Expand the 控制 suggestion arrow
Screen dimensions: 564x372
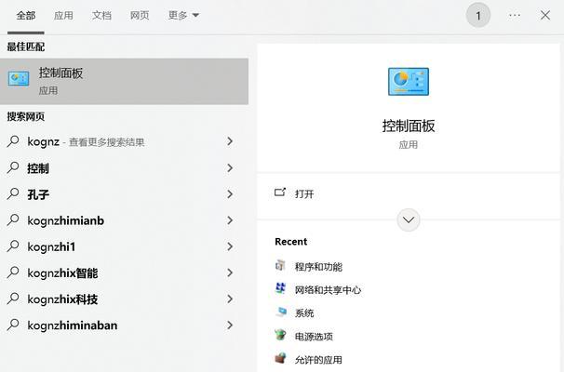pyautogui.click(x=230, y=167)
